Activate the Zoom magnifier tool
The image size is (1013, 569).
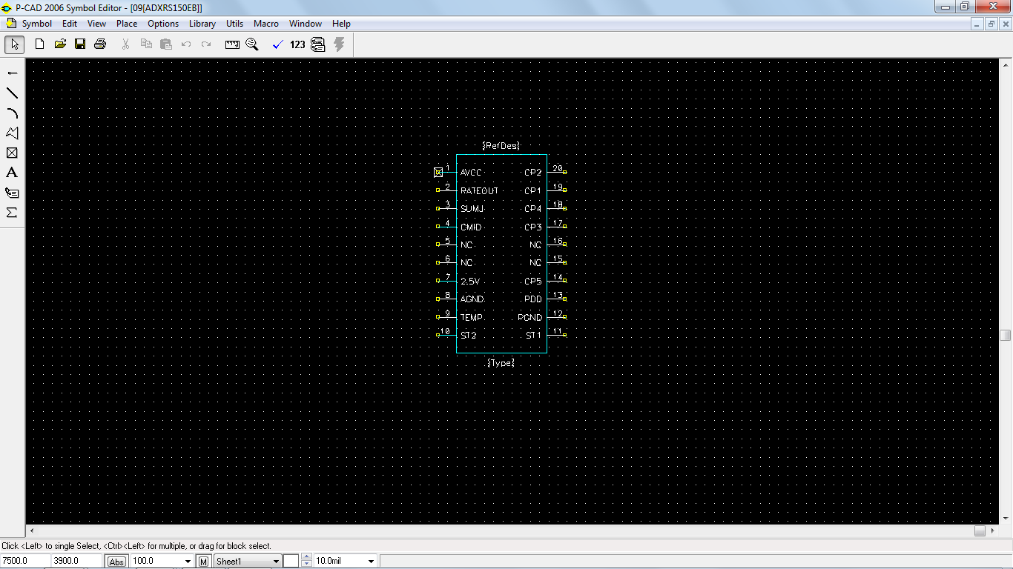252,44
